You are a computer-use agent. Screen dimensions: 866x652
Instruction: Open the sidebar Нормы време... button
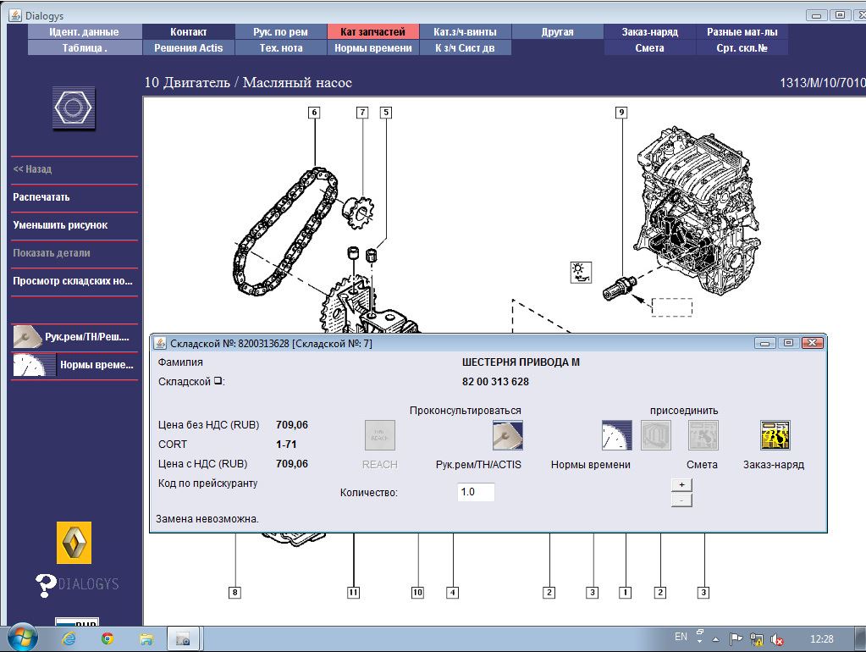point(74,365)
